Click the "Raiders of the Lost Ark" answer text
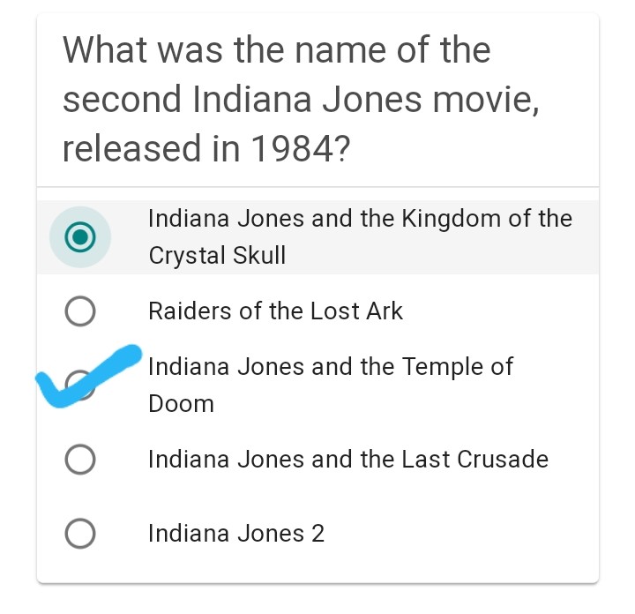 click(275, 311)
